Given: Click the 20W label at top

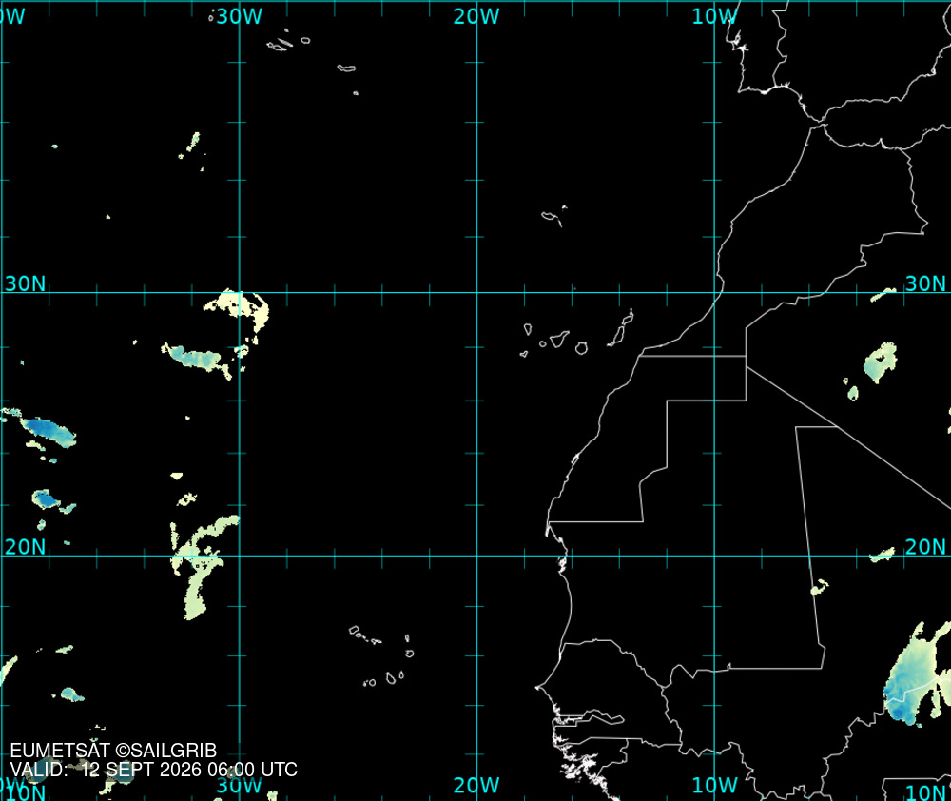Looking at the screenshot, I should tap(476, 16).
